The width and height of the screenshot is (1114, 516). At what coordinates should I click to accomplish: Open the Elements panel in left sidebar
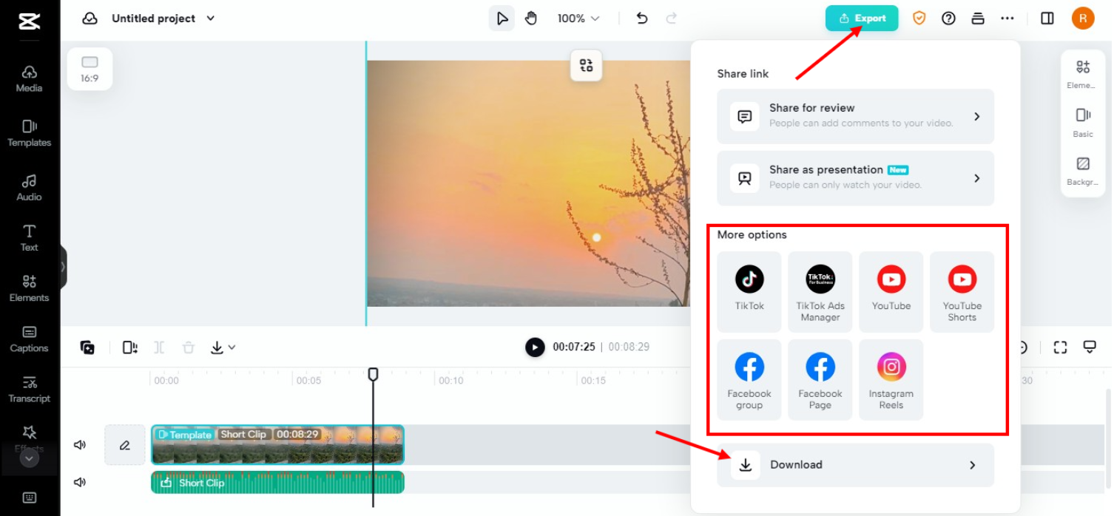tap(29, 288)
